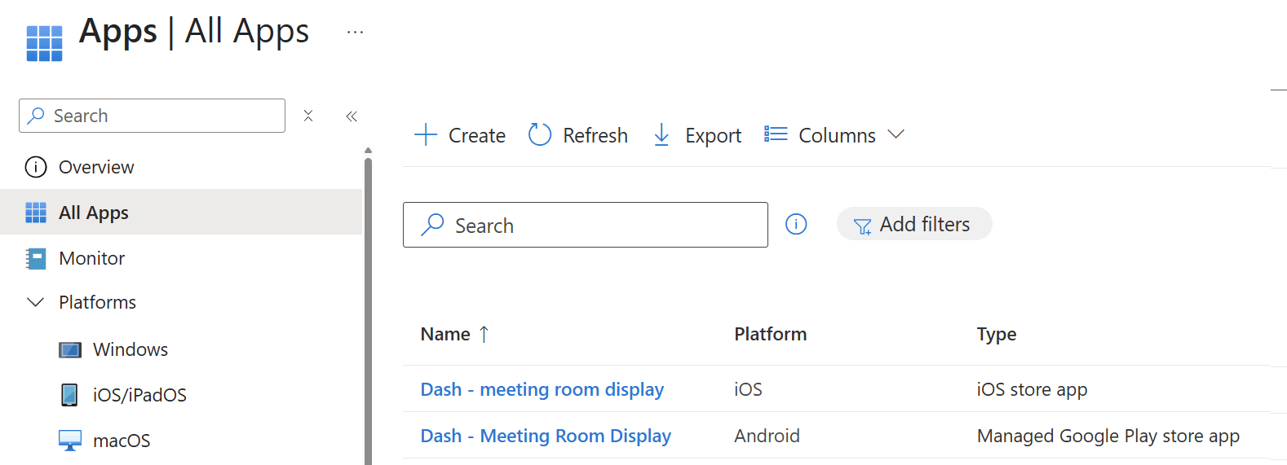Open the Columns dropdown
Viewport: 1287px width, 465px height.
pyautogui.click(x=834, y=135)
